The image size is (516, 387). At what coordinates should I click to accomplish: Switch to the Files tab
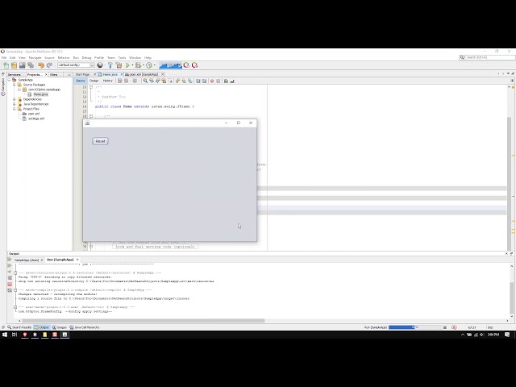pos(54,75)
